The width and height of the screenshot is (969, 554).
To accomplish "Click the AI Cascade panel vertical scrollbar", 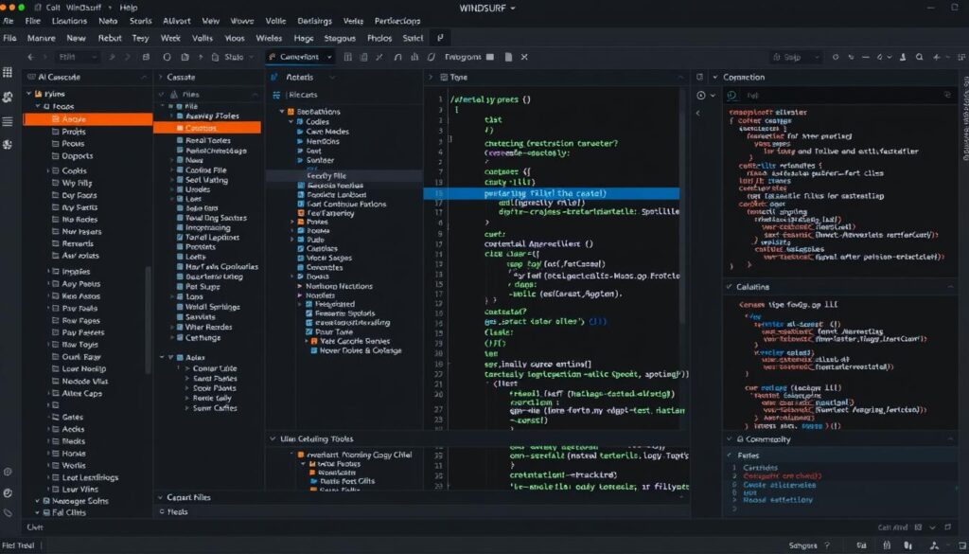I will [149, 320].
